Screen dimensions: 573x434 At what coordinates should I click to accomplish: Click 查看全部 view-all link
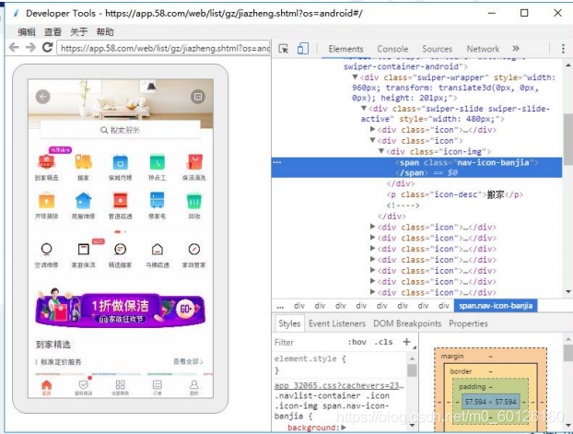tap(186, 361)
